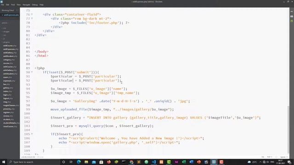This screenshot has height=165, width=294.
Task: Open the Help menu
Action: click(41, 5)
